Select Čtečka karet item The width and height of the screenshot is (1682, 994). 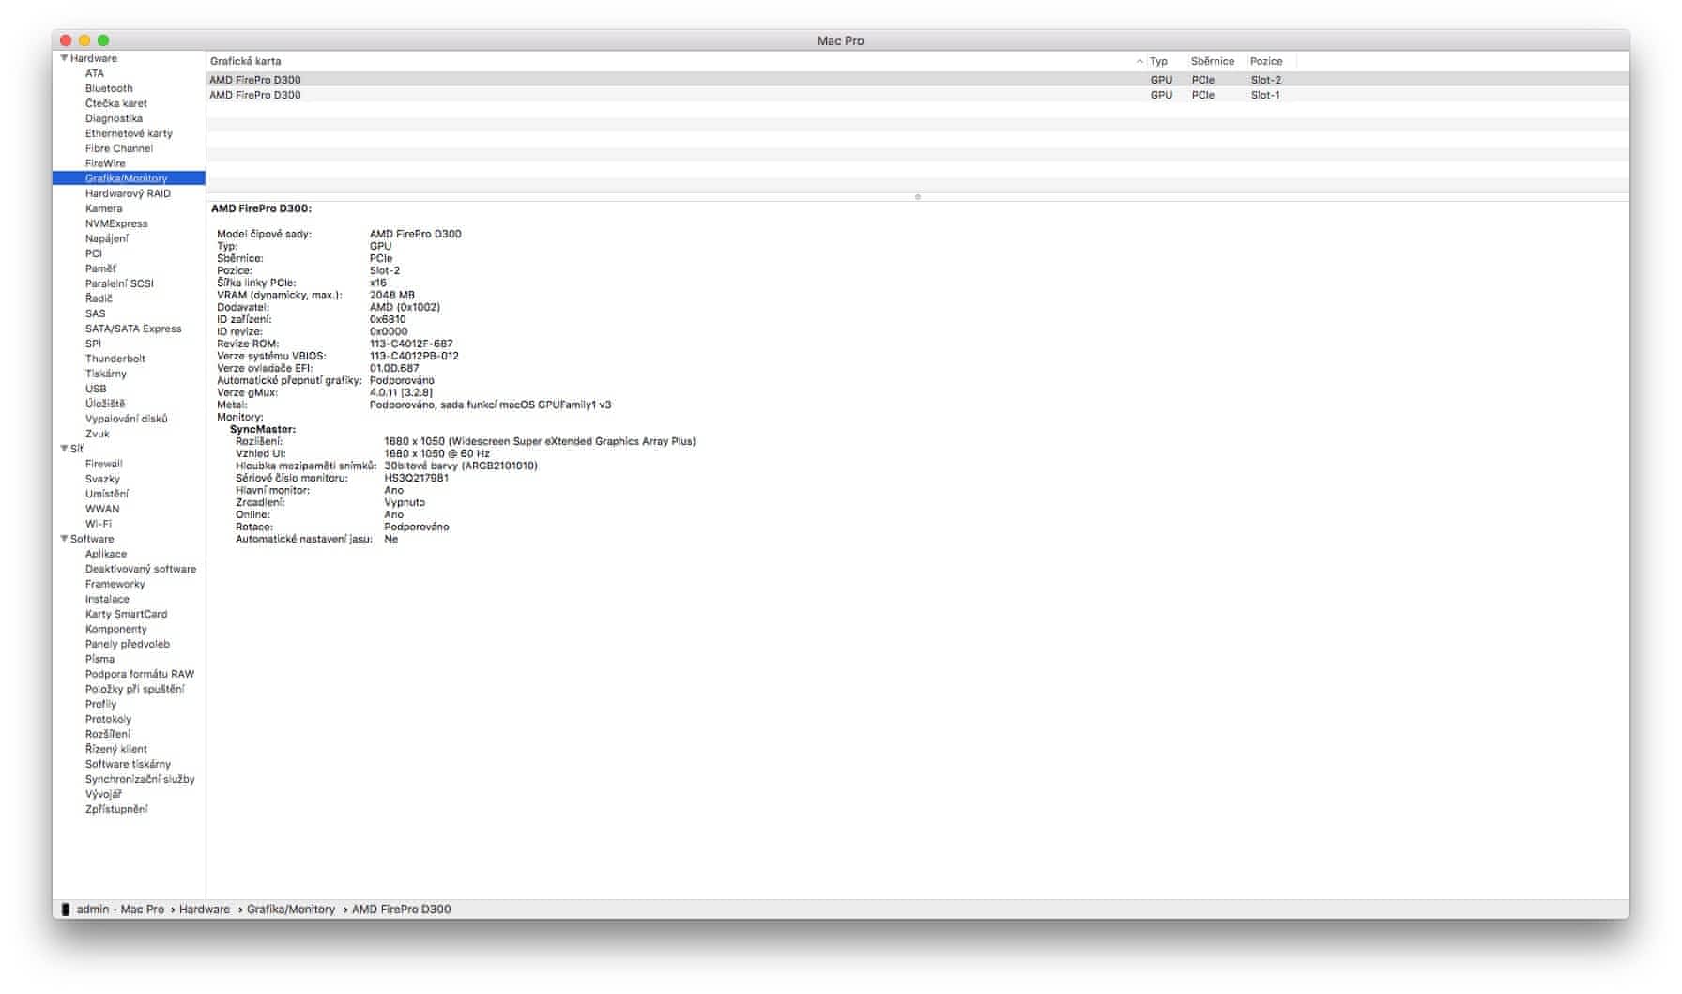click(116, 103)
